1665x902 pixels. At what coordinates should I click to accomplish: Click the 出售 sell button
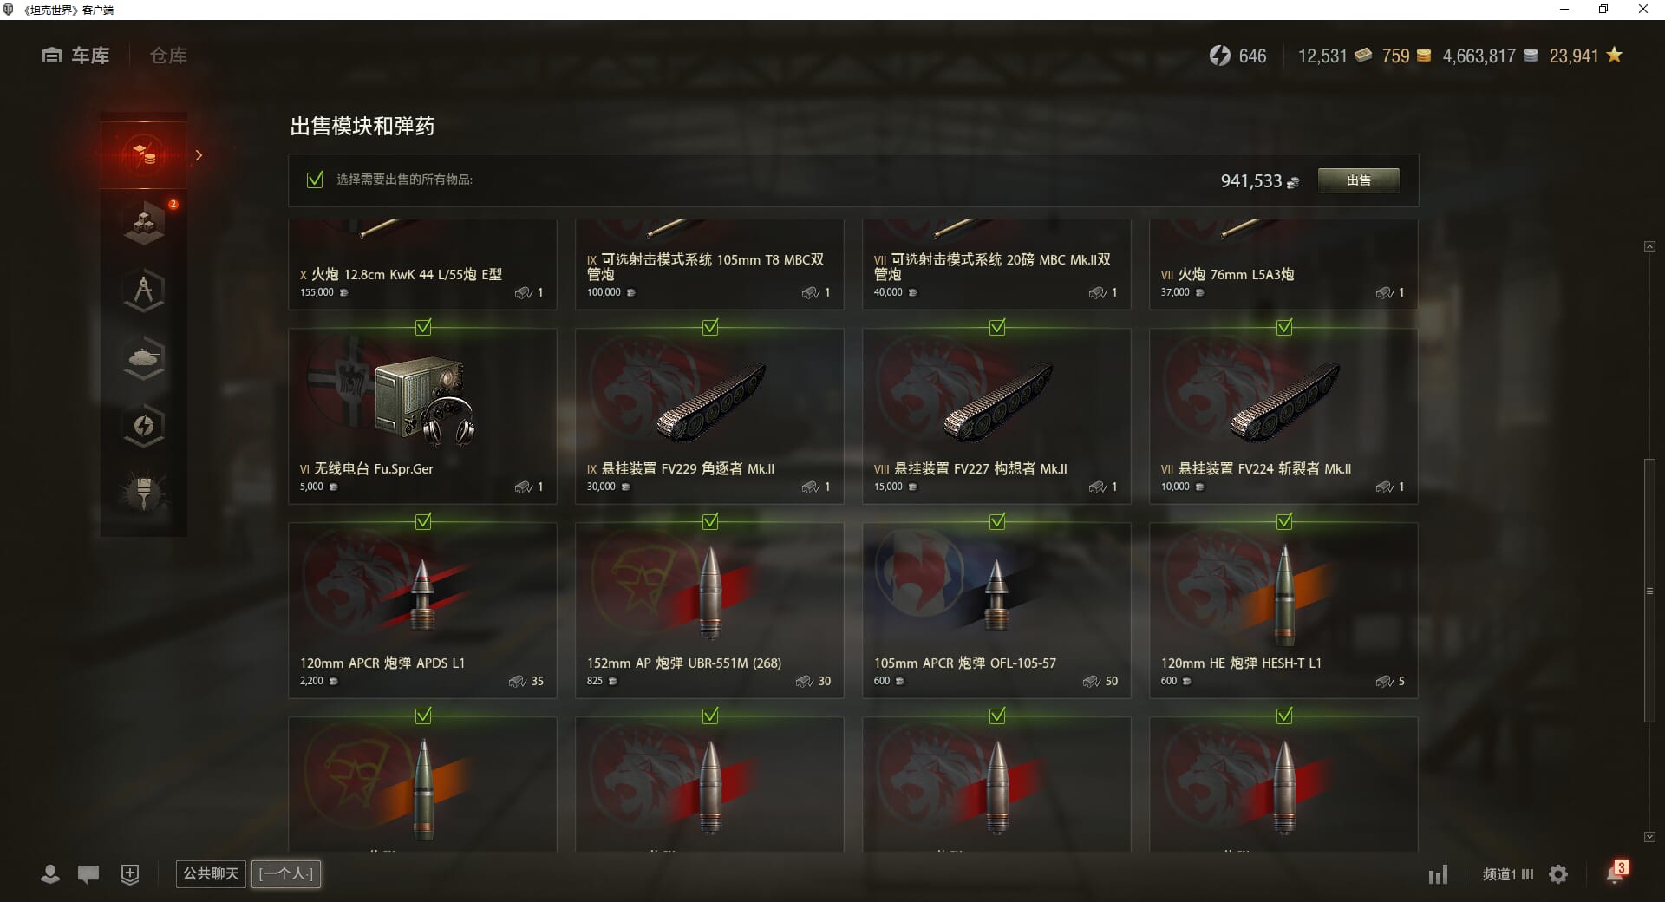coord(1358,180)
